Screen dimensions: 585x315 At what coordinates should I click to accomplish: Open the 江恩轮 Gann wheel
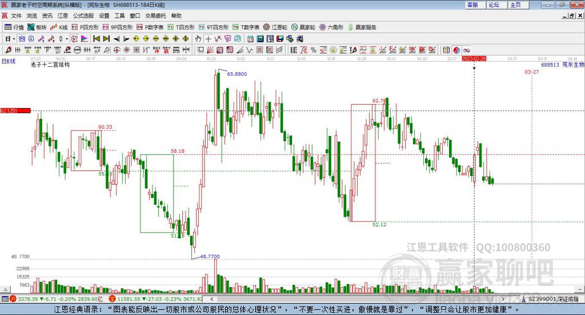[x=275, y=27]
